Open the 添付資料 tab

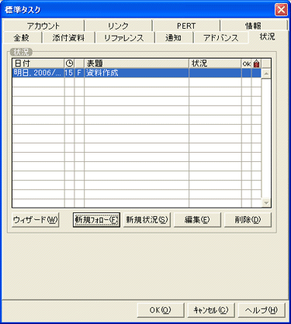tap(68, 38)
